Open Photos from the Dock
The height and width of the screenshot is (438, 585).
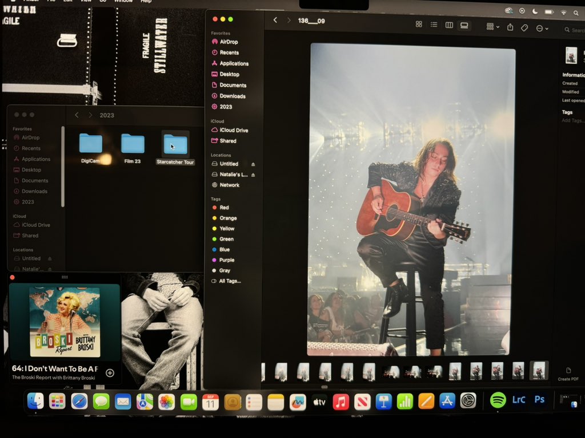click(x=166, y=402)
